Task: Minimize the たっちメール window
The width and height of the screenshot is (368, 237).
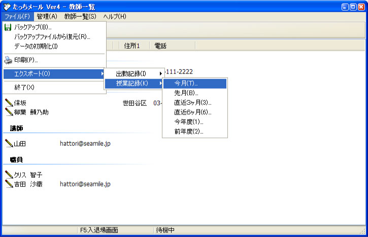Action: [345, 7]
